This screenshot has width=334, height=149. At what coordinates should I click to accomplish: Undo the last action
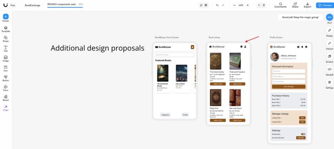[217, 5]
